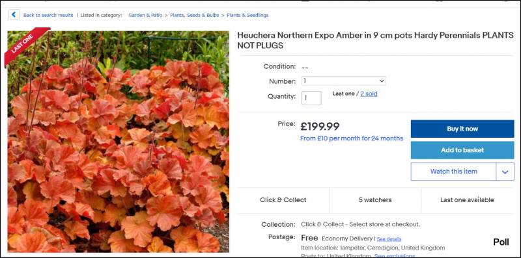Open postage See details link
521x258 pixels.
click(x=389, y=239)
